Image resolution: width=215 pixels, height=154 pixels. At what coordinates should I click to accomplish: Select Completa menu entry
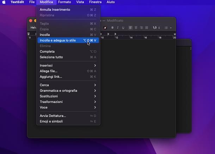pos(68,51)
